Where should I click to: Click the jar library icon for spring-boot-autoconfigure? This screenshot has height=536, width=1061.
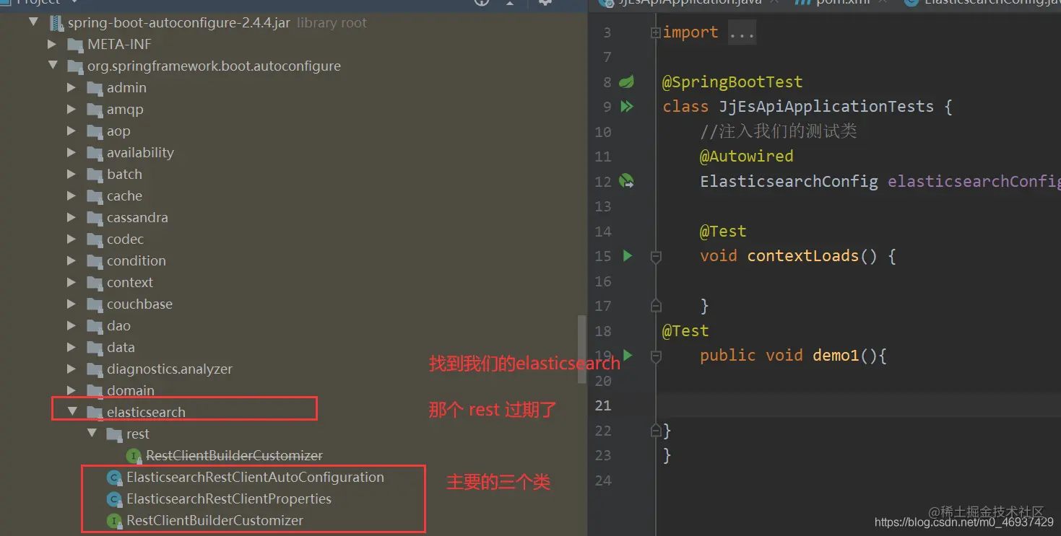[56, 22]
